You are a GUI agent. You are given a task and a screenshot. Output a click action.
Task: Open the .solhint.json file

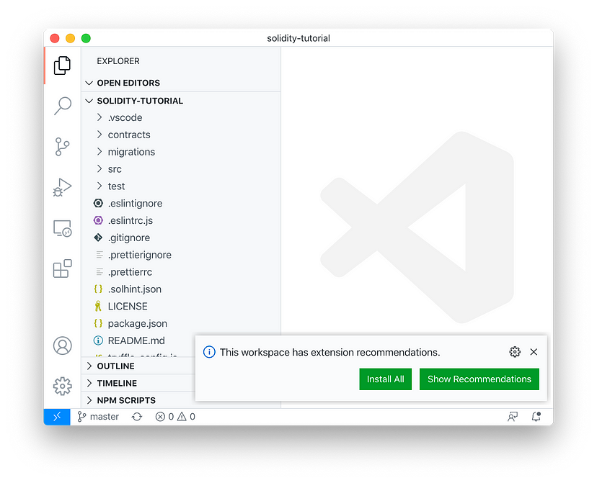click(x=181, y=289)
